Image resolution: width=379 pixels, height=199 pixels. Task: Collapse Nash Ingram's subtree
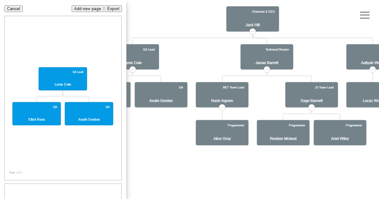(x=222, y=107)
